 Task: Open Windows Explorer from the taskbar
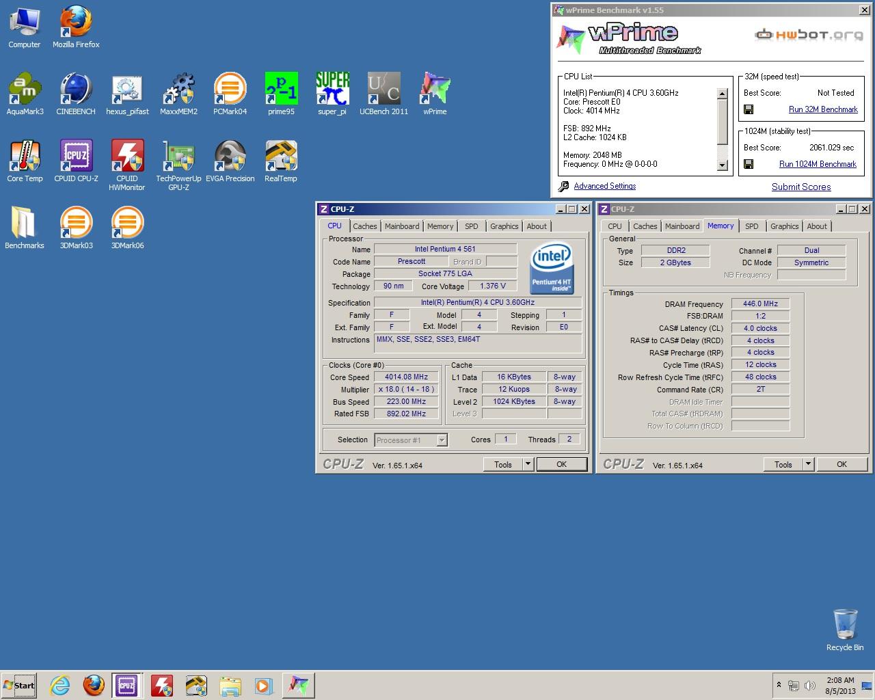pos(230,685)
